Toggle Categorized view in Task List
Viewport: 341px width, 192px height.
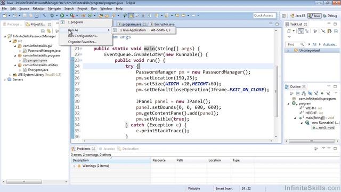click(301, 31)
